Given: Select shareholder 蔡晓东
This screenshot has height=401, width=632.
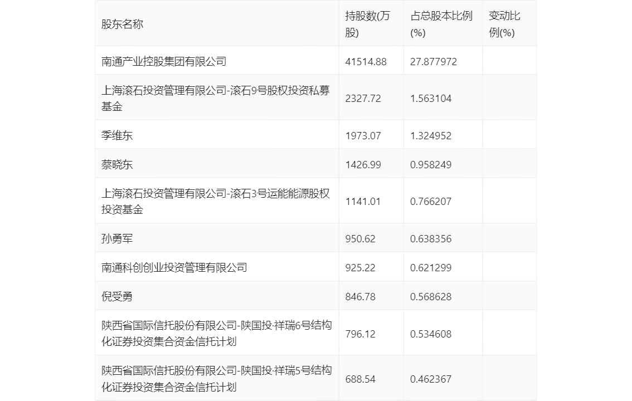Looking at the screenshot, I should pyautogui.click(x=117, y=164).
